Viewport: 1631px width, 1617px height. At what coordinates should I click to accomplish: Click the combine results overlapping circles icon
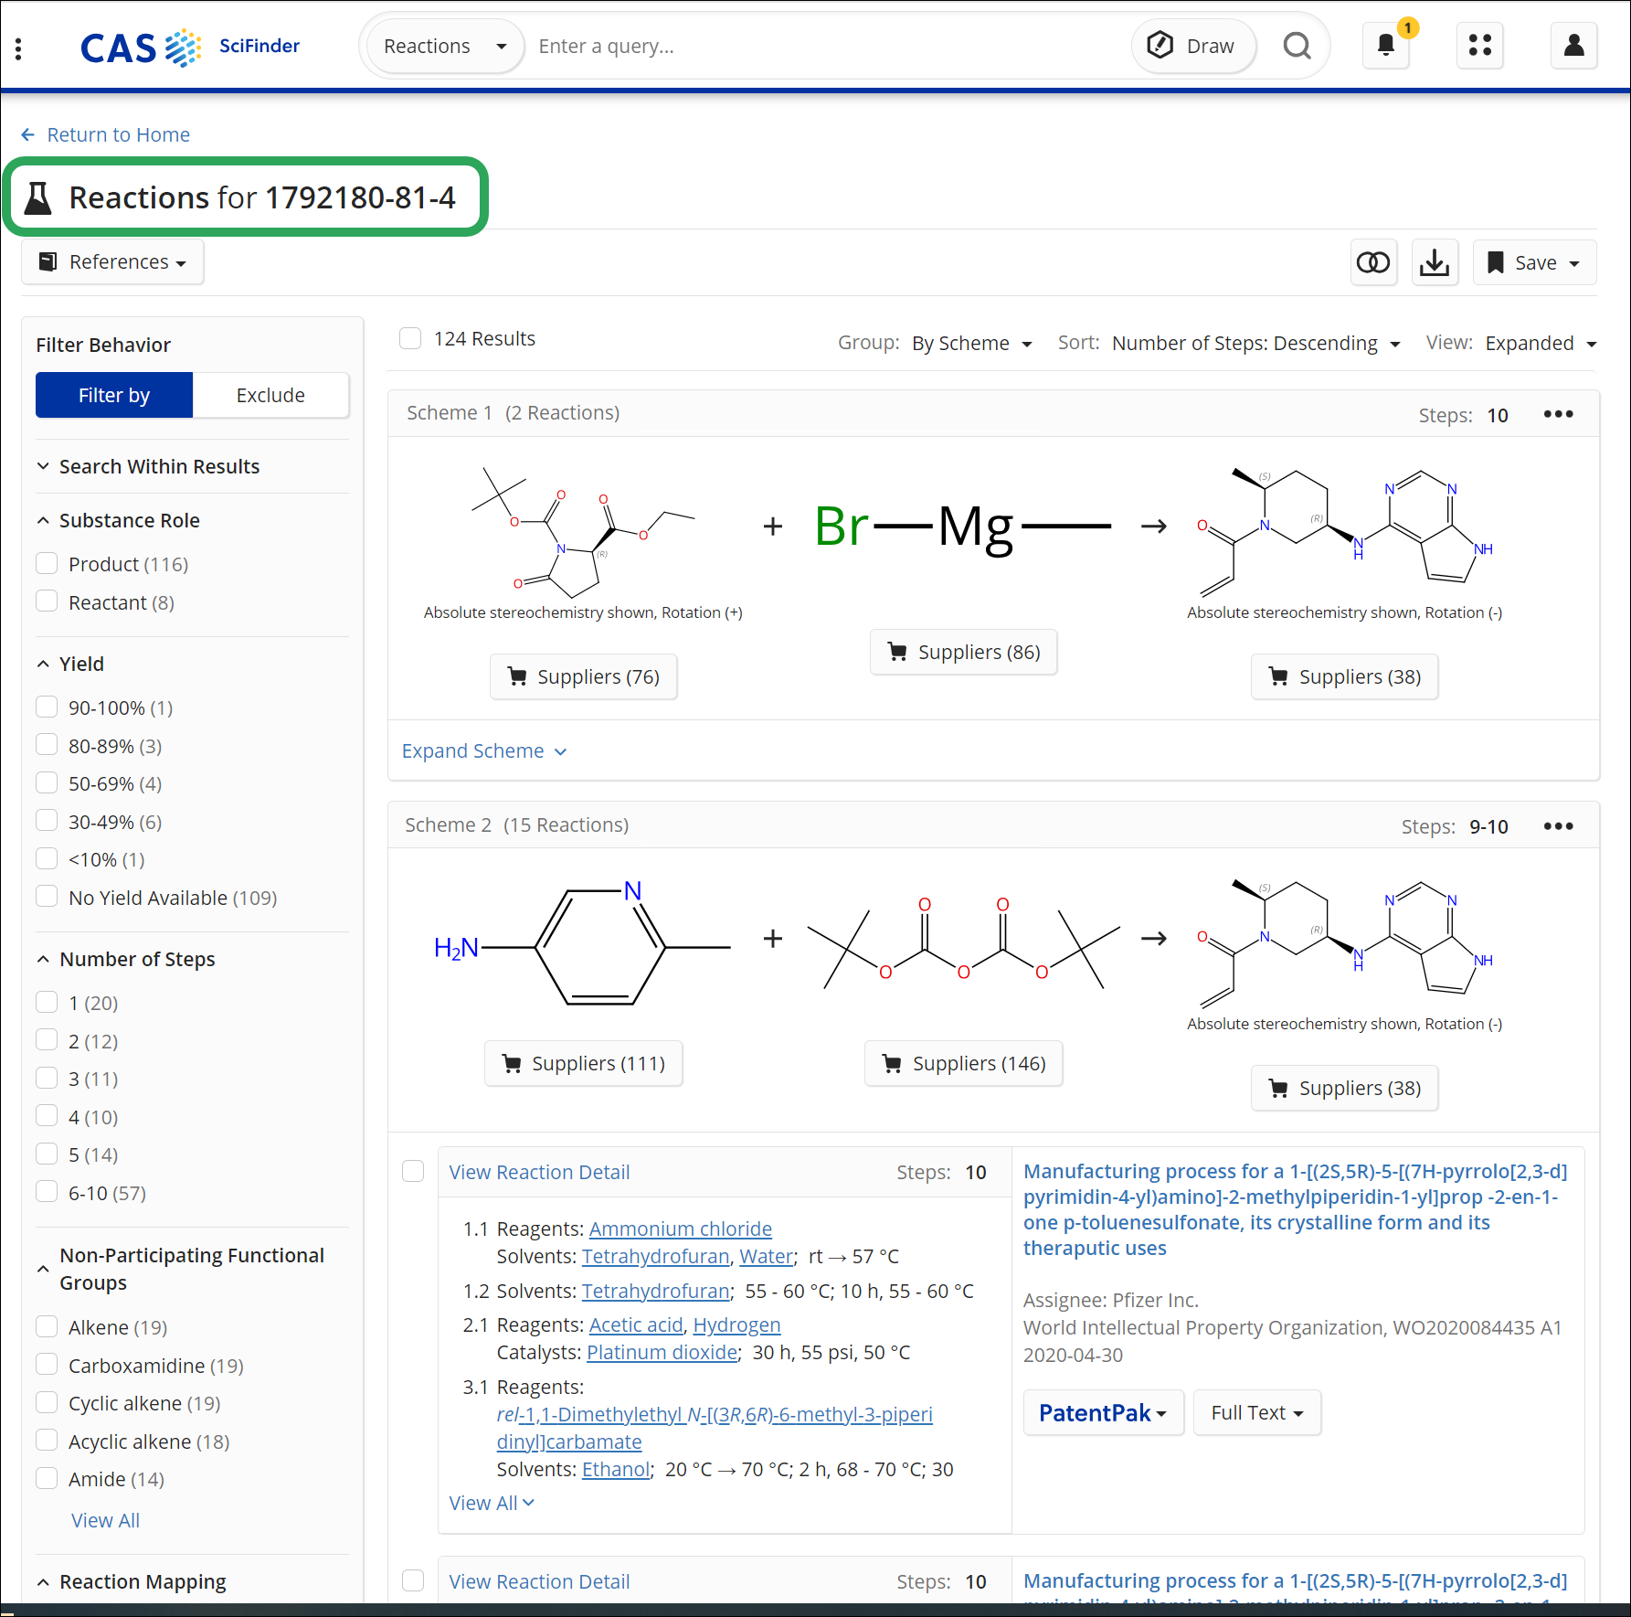click(1372, 263)
